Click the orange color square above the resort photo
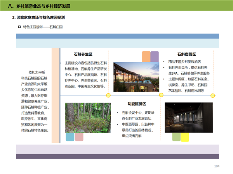This screenshot has height=174, width=233. coord(146,57)
